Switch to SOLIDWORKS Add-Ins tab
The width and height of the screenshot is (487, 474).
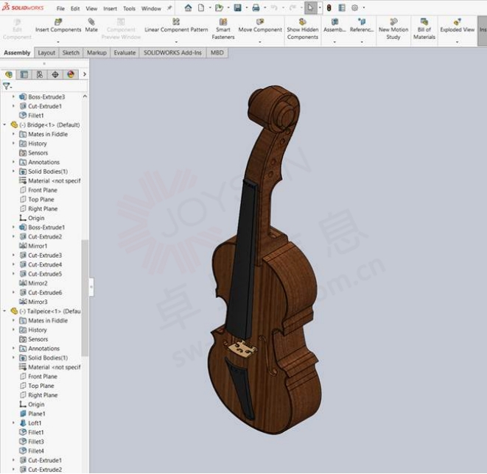(x=172, y=53)
